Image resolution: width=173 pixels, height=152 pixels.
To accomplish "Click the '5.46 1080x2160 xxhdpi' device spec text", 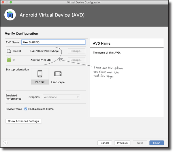I will click(44, 51).
